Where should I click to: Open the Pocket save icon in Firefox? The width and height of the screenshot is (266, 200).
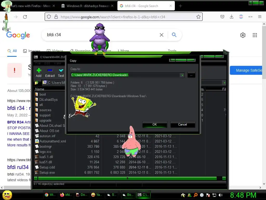[x=222, y=17]
